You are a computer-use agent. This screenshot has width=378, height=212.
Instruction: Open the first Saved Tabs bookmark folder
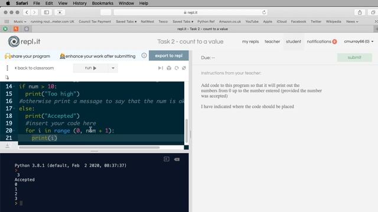pyautogui.click(x=126, y=21)
